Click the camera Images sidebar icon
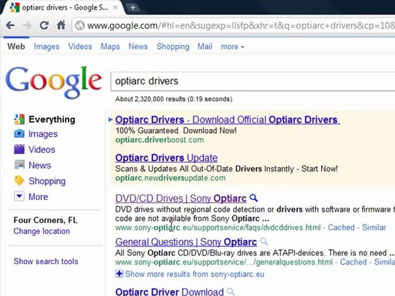Screen dimensions: 395x296 click(x=19, y=134)
